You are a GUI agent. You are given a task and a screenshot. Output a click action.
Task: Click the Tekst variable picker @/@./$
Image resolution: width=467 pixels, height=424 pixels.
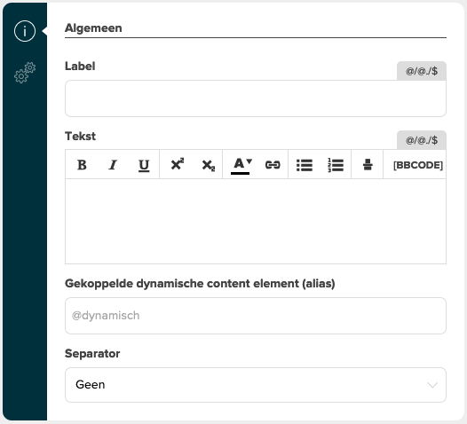click(422, 140)
